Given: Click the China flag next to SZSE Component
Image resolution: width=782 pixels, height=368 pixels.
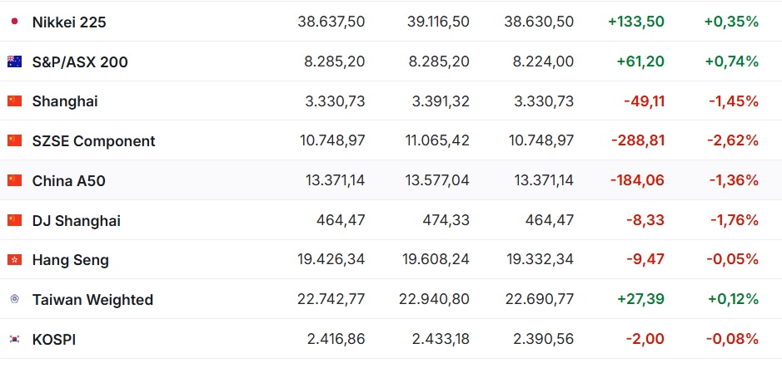Looking at the screenshot, I should 14,140.
